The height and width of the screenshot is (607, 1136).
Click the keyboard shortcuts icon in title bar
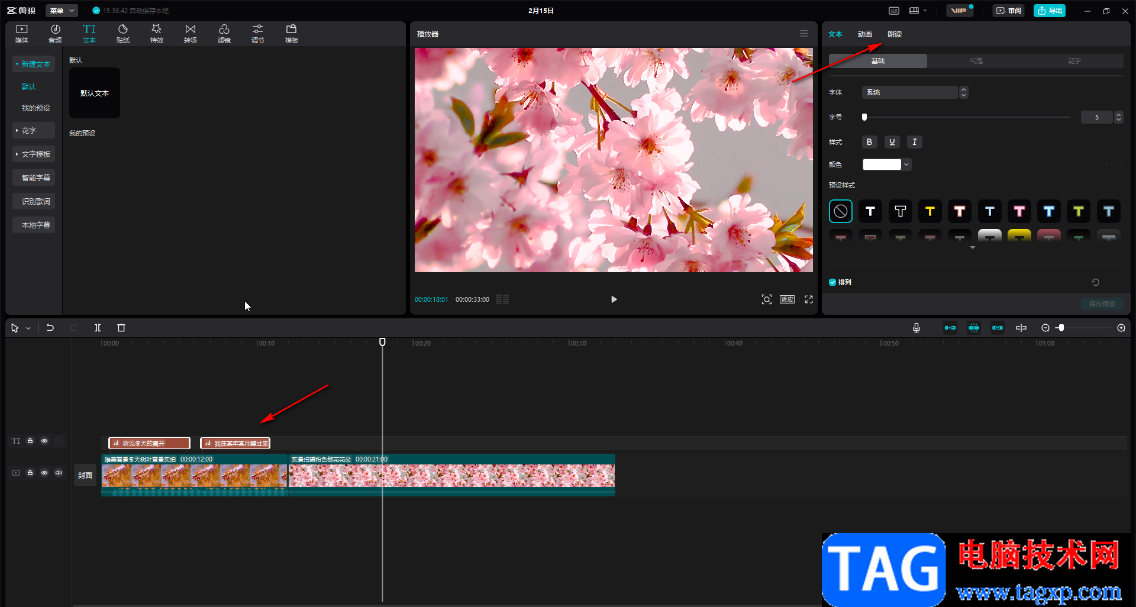pyautogui.click(x=894, y=11)
